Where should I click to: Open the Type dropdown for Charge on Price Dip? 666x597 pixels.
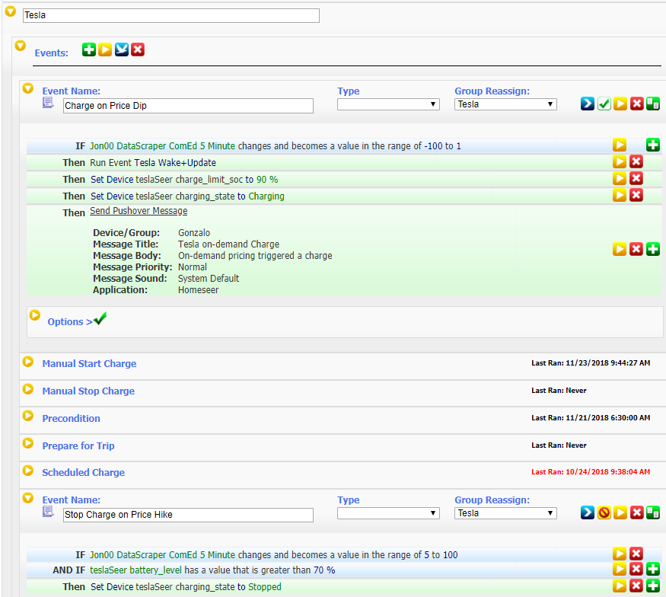(388, 104)
